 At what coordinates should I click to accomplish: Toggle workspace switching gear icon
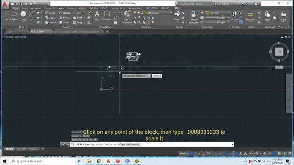click(256, 154)
